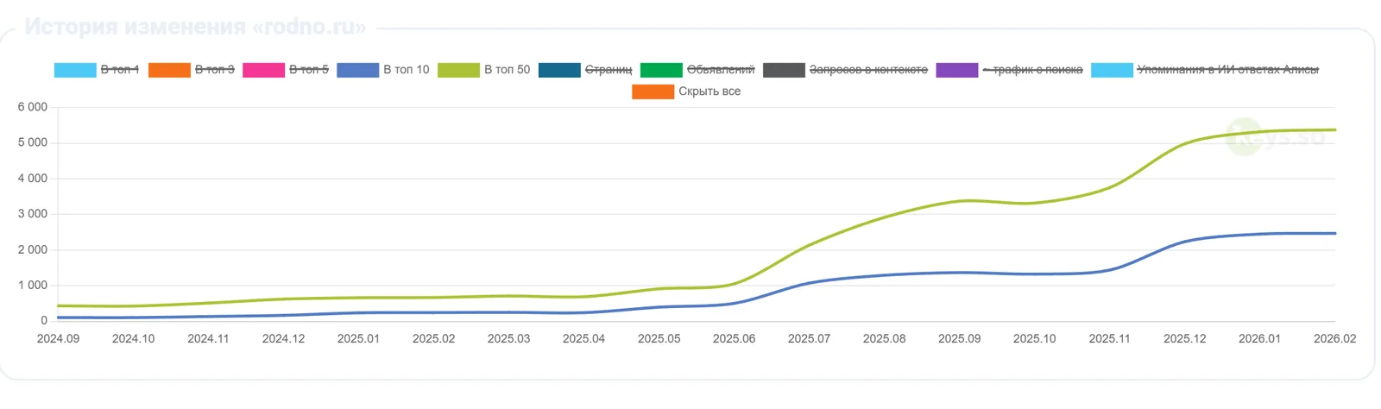Click x-axis label '2026.02'
The height and width of the screenshot is (409, 1381).
click(1334, 339)
